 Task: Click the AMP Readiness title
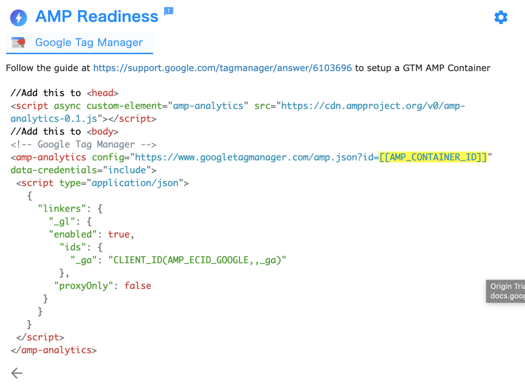(x=97, y=17)
